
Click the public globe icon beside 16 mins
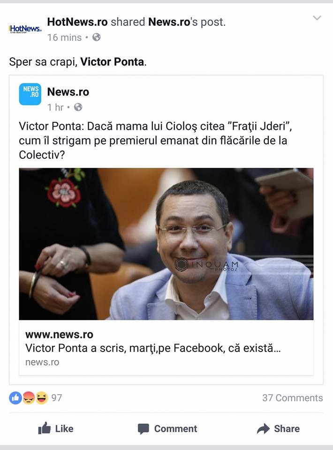coord(97,37)
